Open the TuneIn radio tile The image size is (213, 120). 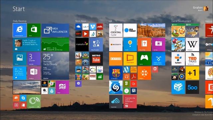pos(178,59)
